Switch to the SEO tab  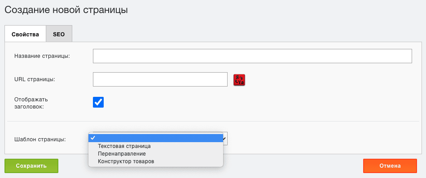click(x=59, y=34)
